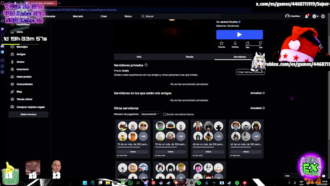Click Crear servidor privado button
Viewport: 330px width, 186px height.
(250, 72)
